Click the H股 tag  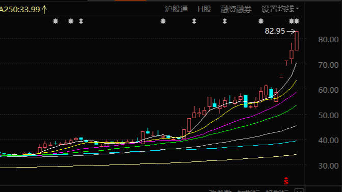point(204,9)
